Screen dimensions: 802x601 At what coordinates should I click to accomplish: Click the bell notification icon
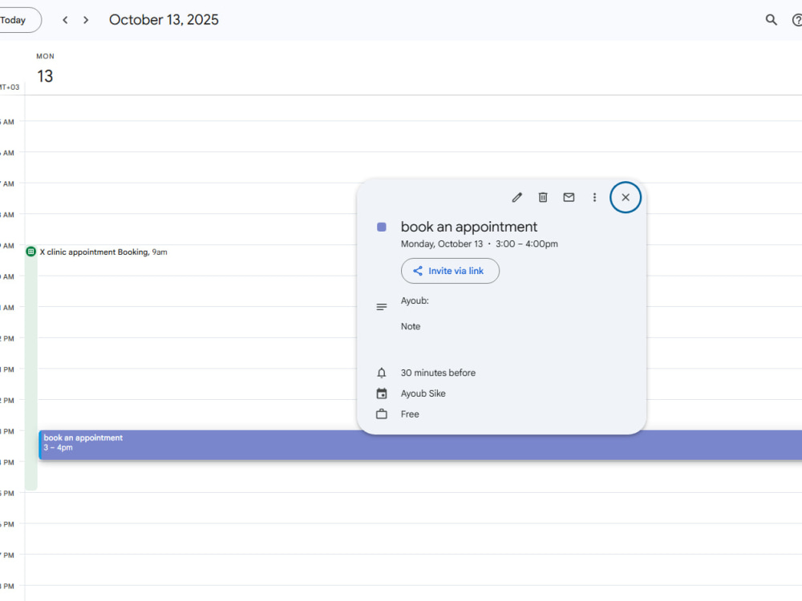pos(382,373)
